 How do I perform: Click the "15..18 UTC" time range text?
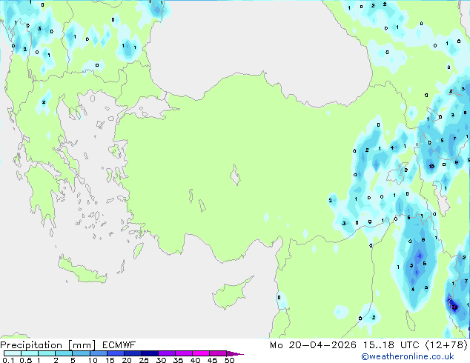tap(391, 345)
